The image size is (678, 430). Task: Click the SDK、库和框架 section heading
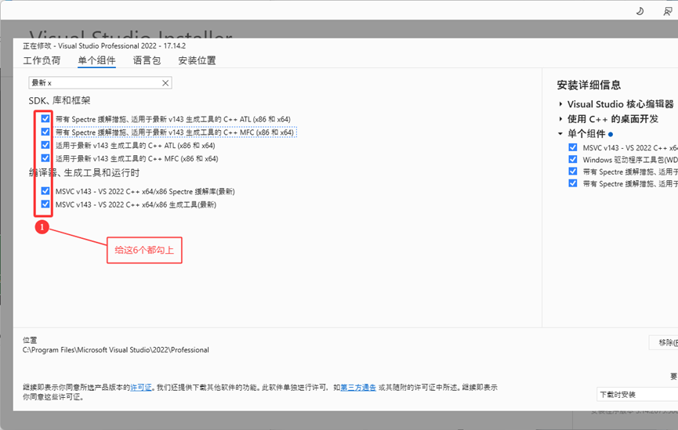tap(60, 101)
